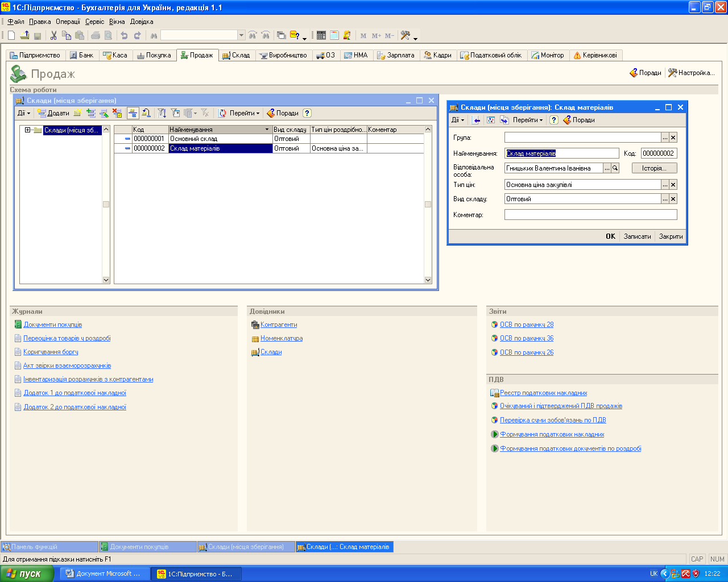Open Перейти dropdown in Склад матеріалів form
The height and width of the screenshot is (582, 728).
(x=528, y=120)
